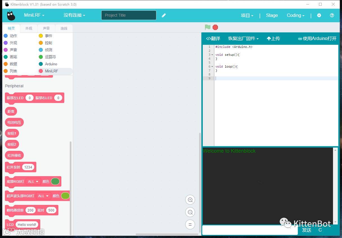This screenshot has height=238, width=342.
Task: Click 眼部左LED value field
Action: point(30,98)
